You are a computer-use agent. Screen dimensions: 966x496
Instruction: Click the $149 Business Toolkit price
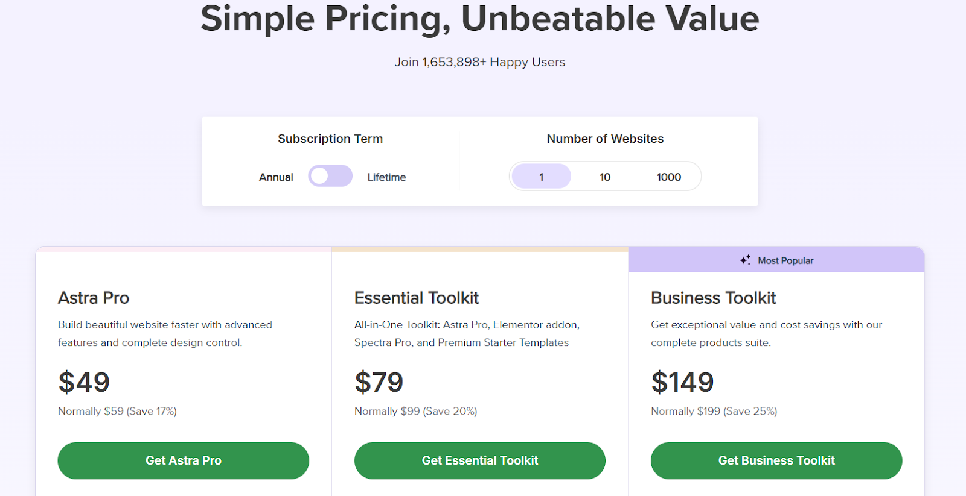point(682,382)
